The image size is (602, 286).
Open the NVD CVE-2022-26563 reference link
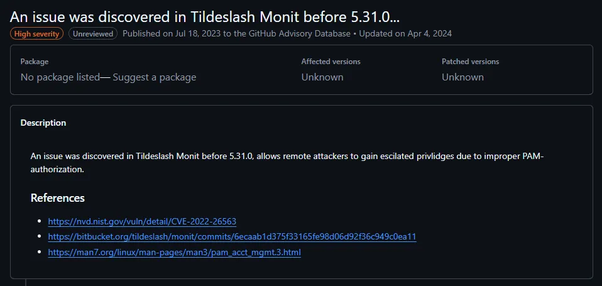pos(142,221)
